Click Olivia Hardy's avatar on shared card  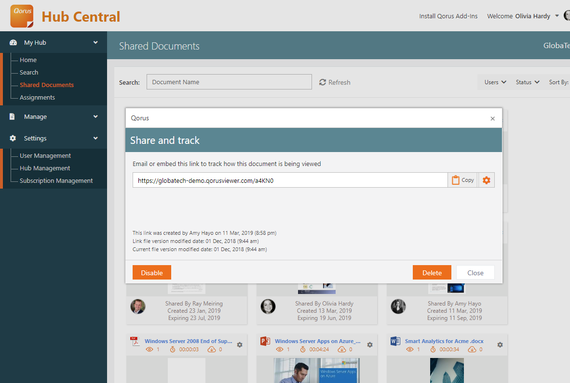[x=268, y=306]
